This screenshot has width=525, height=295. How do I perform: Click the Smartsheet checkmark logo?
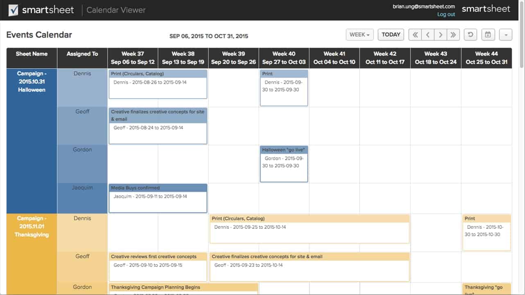click(x=14, y=9)
